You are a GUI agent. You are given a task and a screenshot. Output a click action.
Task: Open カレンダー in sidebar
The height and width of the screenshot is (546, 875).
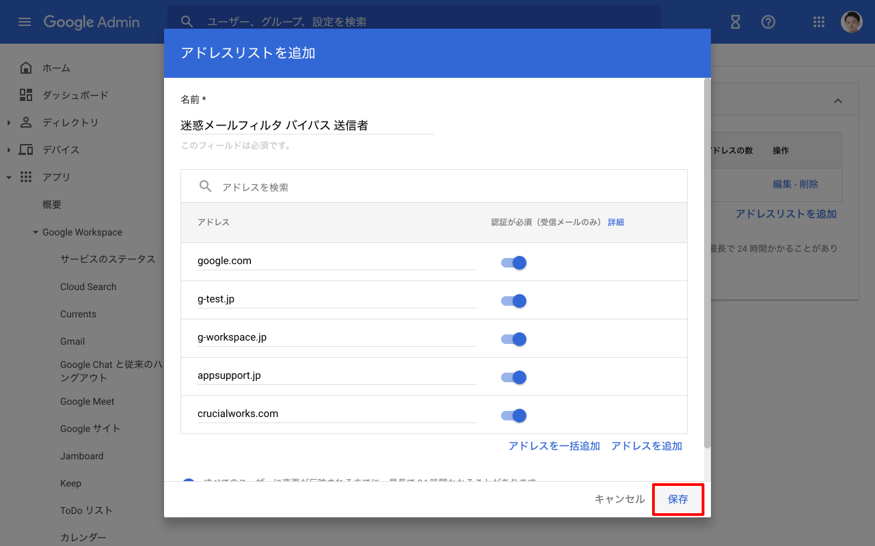pos(83,538)
